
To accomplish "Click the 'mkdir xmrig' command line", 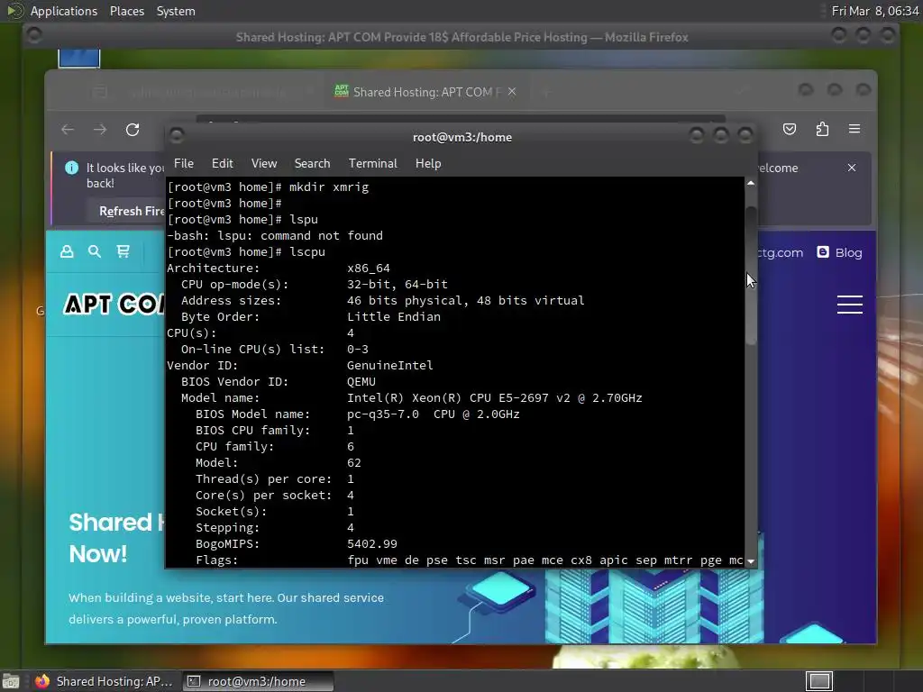I will click(x=328, y=187).
